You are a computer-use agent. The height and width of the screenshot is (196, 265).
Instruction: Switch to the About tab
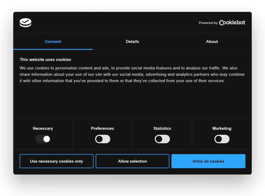coord(212,42)
